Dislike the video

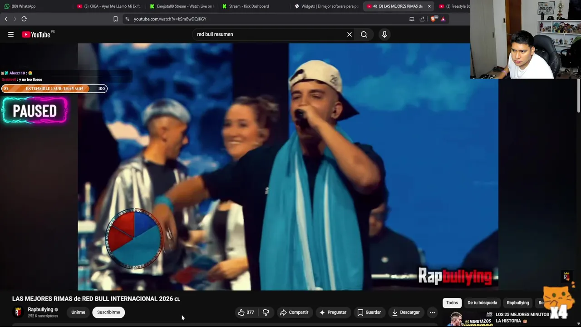pos(266,312)
